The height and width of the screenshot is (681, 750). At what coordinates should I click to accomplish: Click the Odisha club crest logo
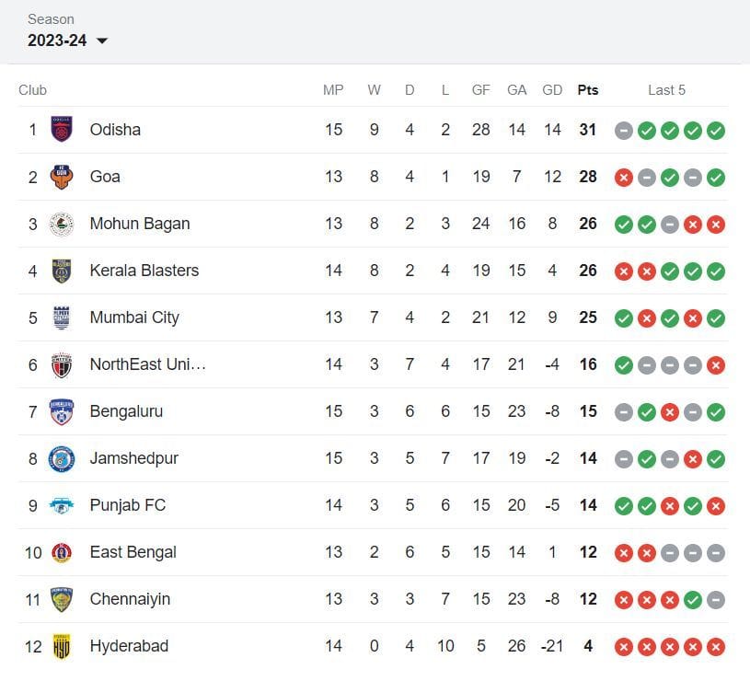pos(61,130)
